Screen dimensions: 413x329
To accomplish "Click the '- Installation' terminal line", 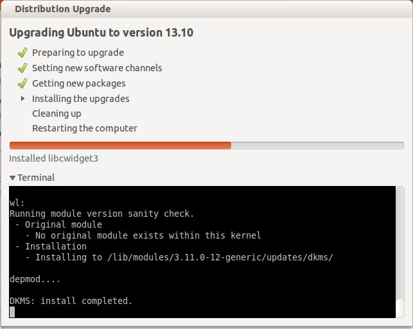I will click(51, 246).
